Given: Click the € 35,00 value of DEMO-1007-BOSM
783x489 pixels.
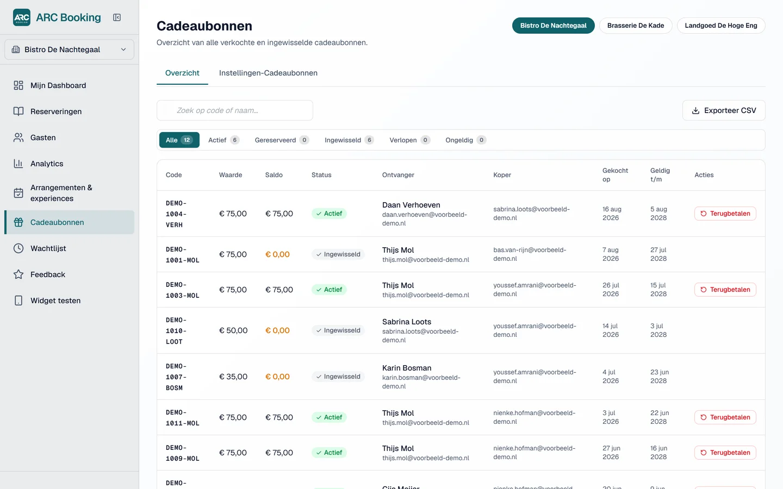Looking at the screenshot, I should 233,377.
